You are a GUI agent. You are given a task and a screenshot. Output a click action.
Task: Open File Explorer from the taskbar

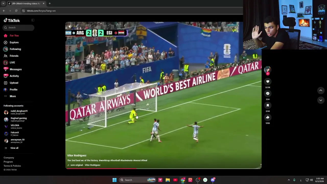coord(168,180)
